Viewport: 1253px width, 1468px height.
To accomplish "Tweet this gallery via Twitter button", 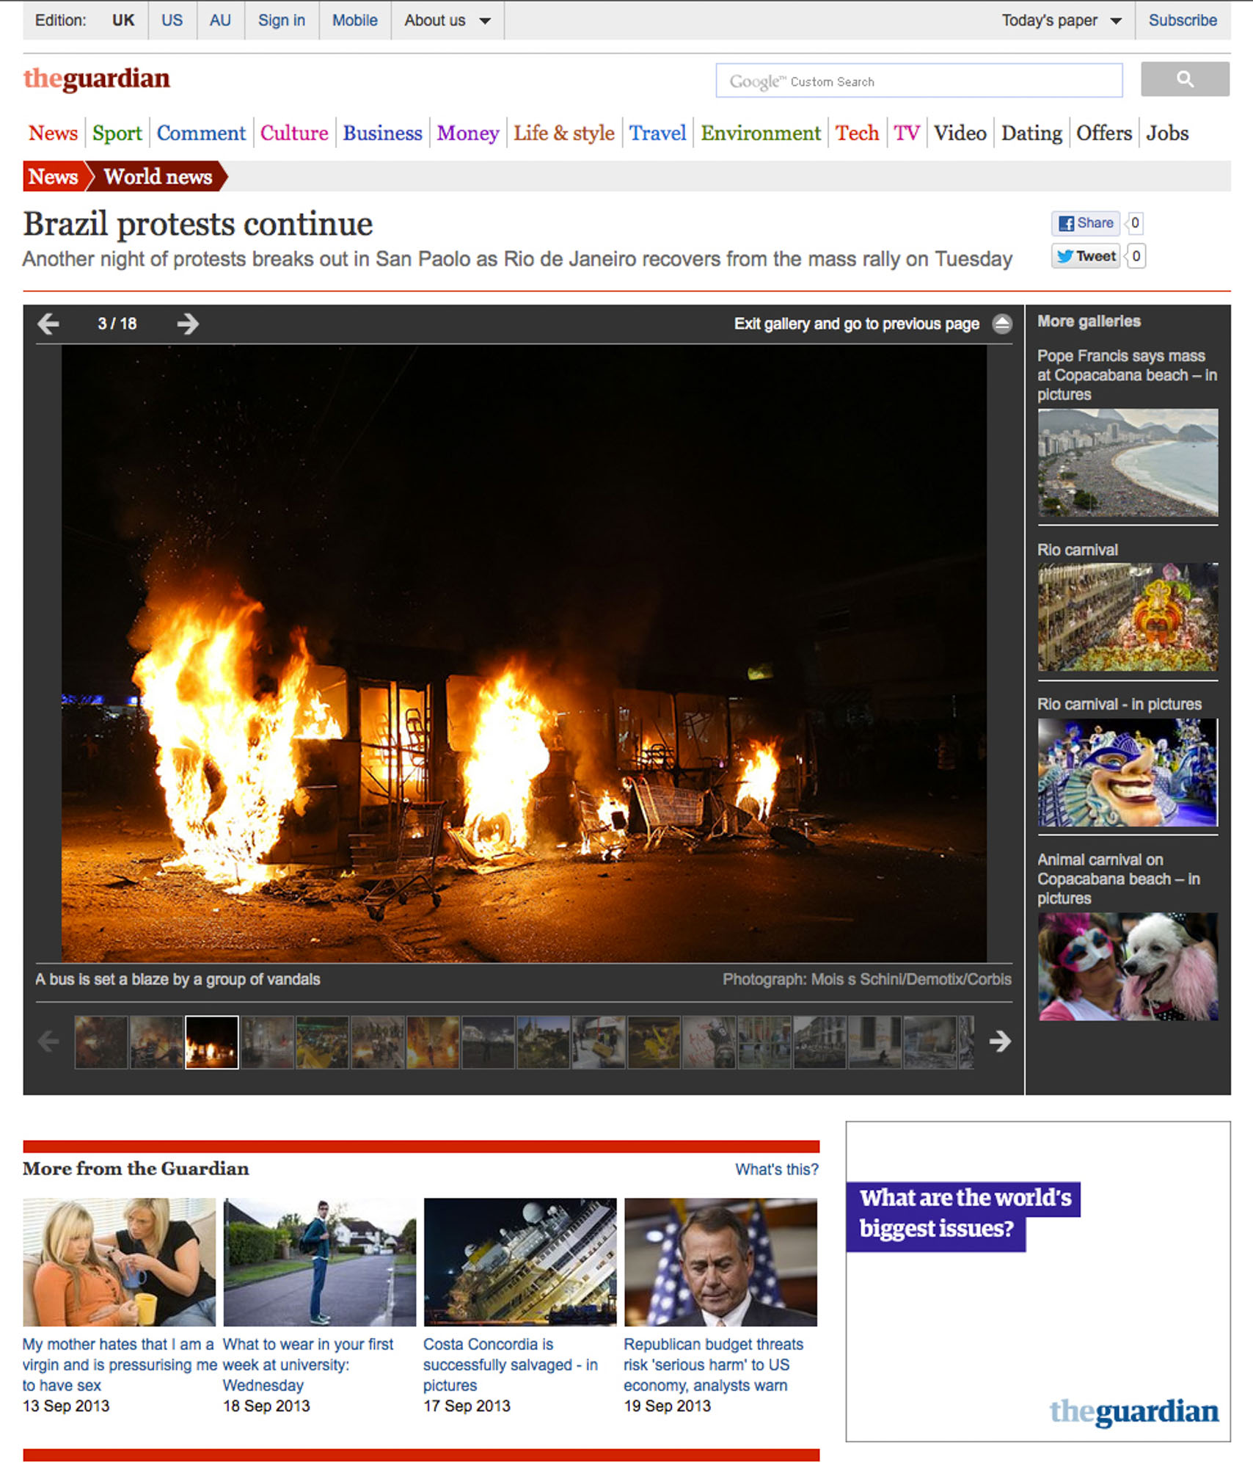I will tap(1085, 256).
